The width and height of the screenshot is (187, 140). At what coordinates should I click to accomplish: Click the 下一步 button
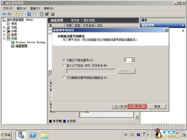[x=137, y=106]
